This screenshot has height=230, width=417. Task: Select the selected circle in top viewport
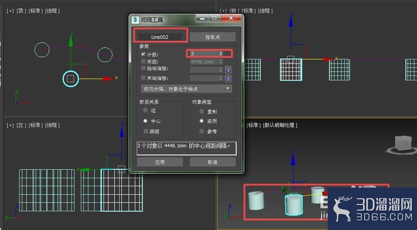click(71, 79)
